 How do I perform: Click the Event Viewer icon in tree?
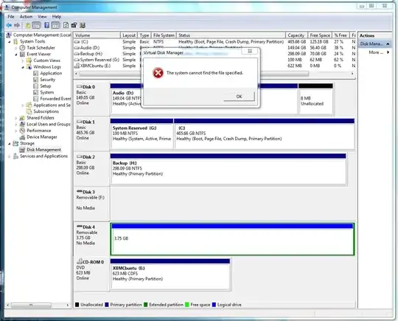tap(23, 54)
